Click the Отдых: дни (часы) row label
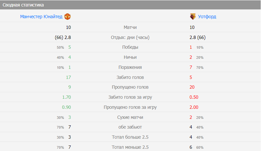 (x=130, y=37)
